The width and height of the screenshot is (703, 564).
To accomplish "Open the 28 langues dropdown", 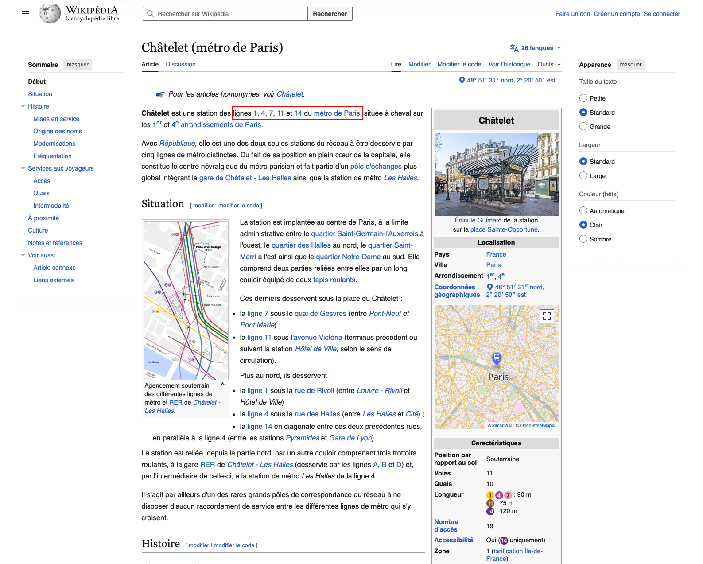I will point(536,48).
